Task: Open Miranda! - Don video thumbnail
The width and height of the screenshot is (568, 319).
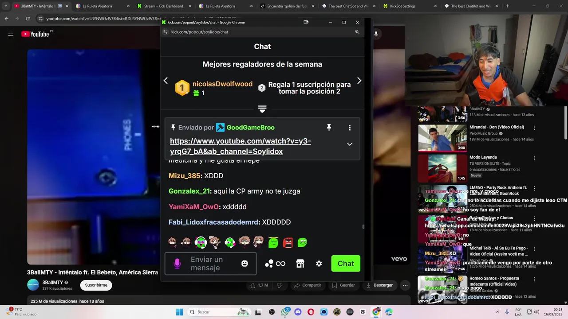Action: point(442,138)
